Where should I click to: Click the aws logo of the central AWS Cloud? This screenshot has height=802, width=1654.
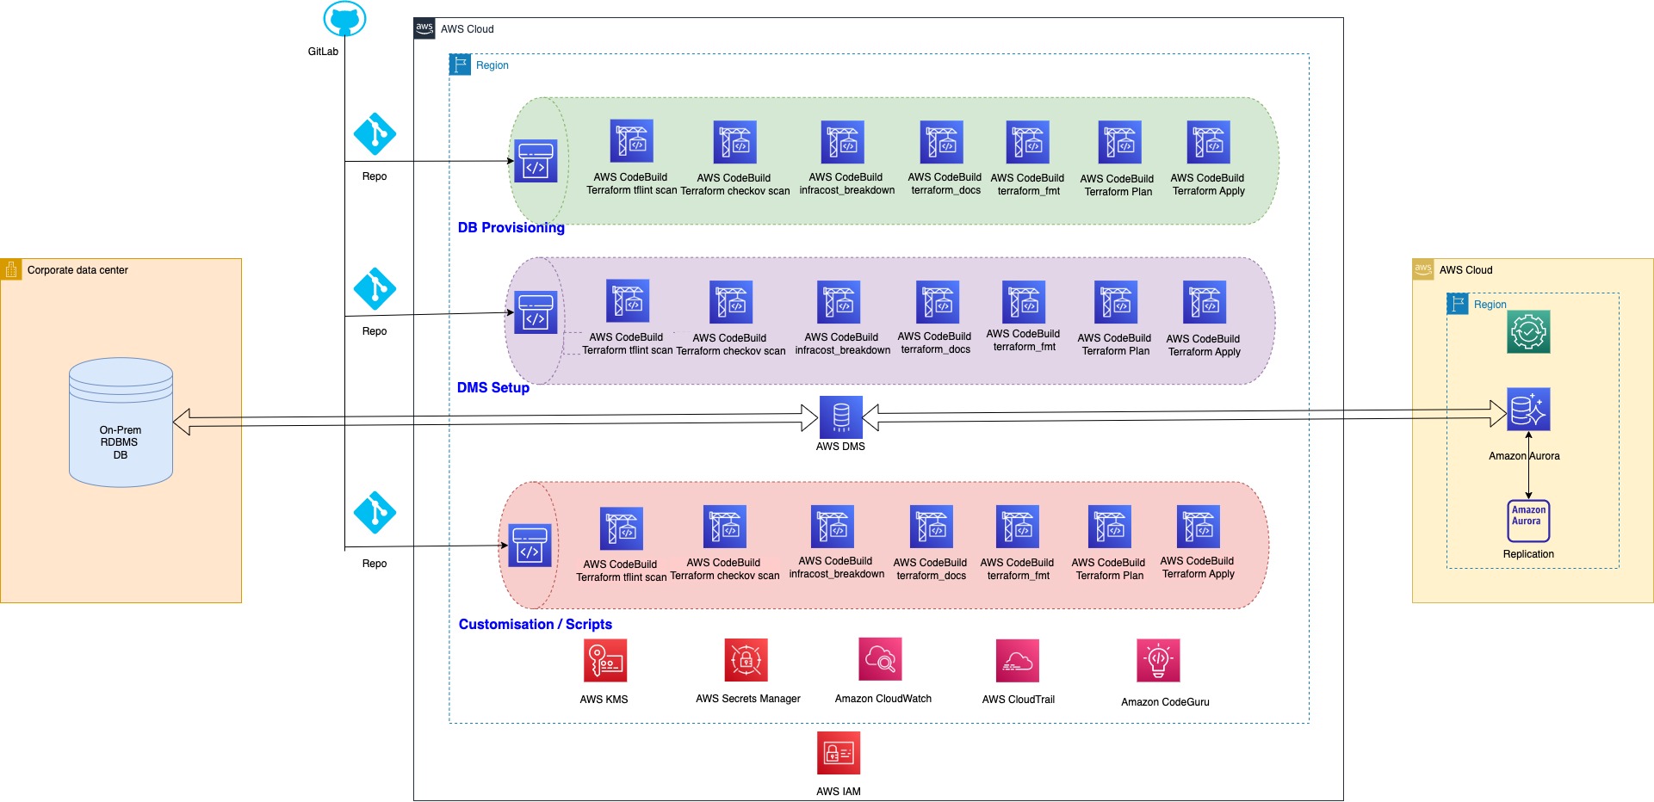pos(424,28)
